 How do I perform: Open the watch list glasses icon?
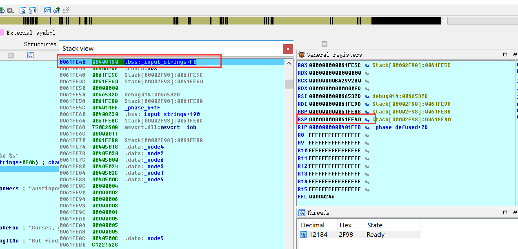48,10
